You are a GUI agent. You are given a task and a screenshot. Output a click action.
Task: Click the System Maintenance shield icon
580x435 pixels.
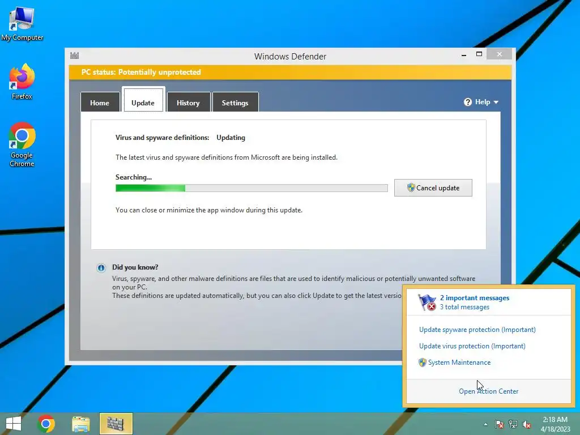(x=423, y=362)
